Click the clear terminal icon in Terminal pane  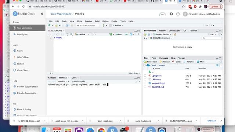[136, 81]
